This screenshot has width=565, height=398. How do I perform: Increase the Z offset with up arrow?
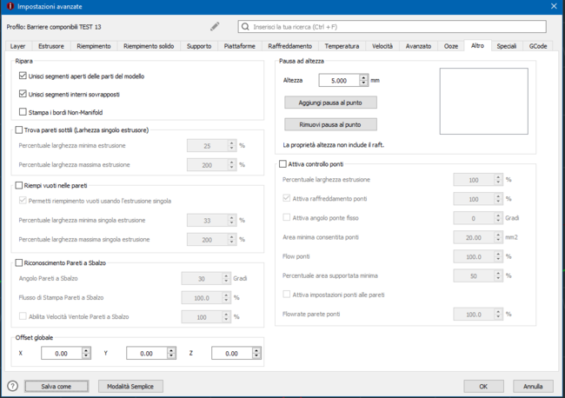pyautogui.click(x=256, y=350)
